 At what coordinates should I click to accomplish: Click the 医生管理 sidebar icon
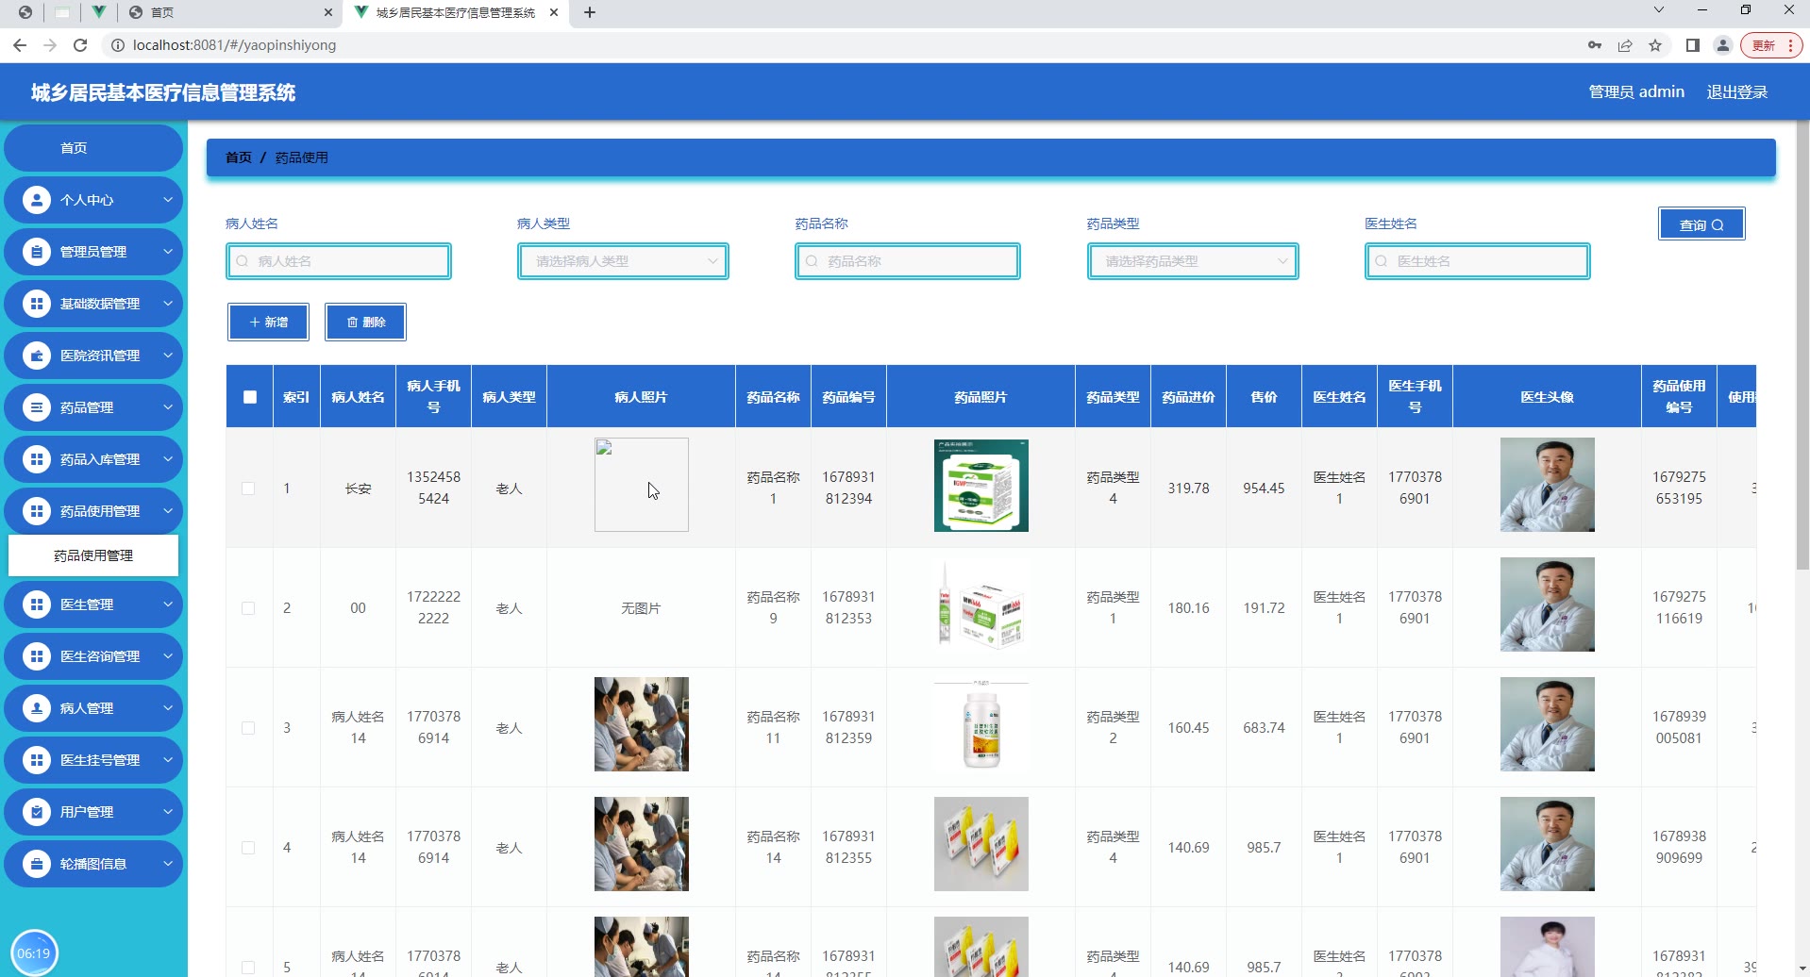[x=37, y=604]
